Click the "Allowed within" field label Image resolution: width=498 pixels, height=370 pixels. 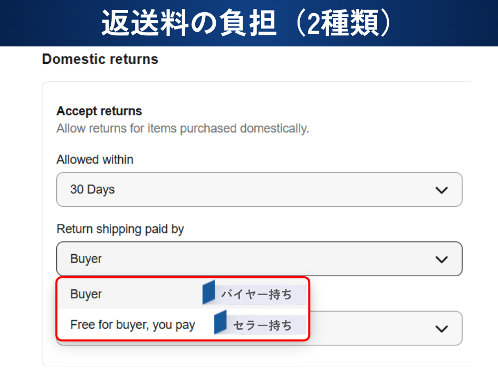tap(95, 159)
